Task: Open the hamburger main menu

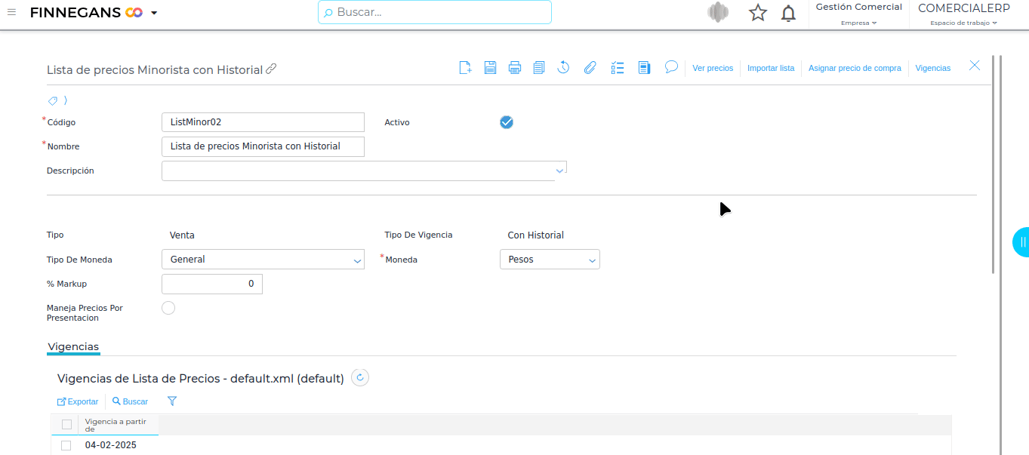Action: (x=11, y=12)
